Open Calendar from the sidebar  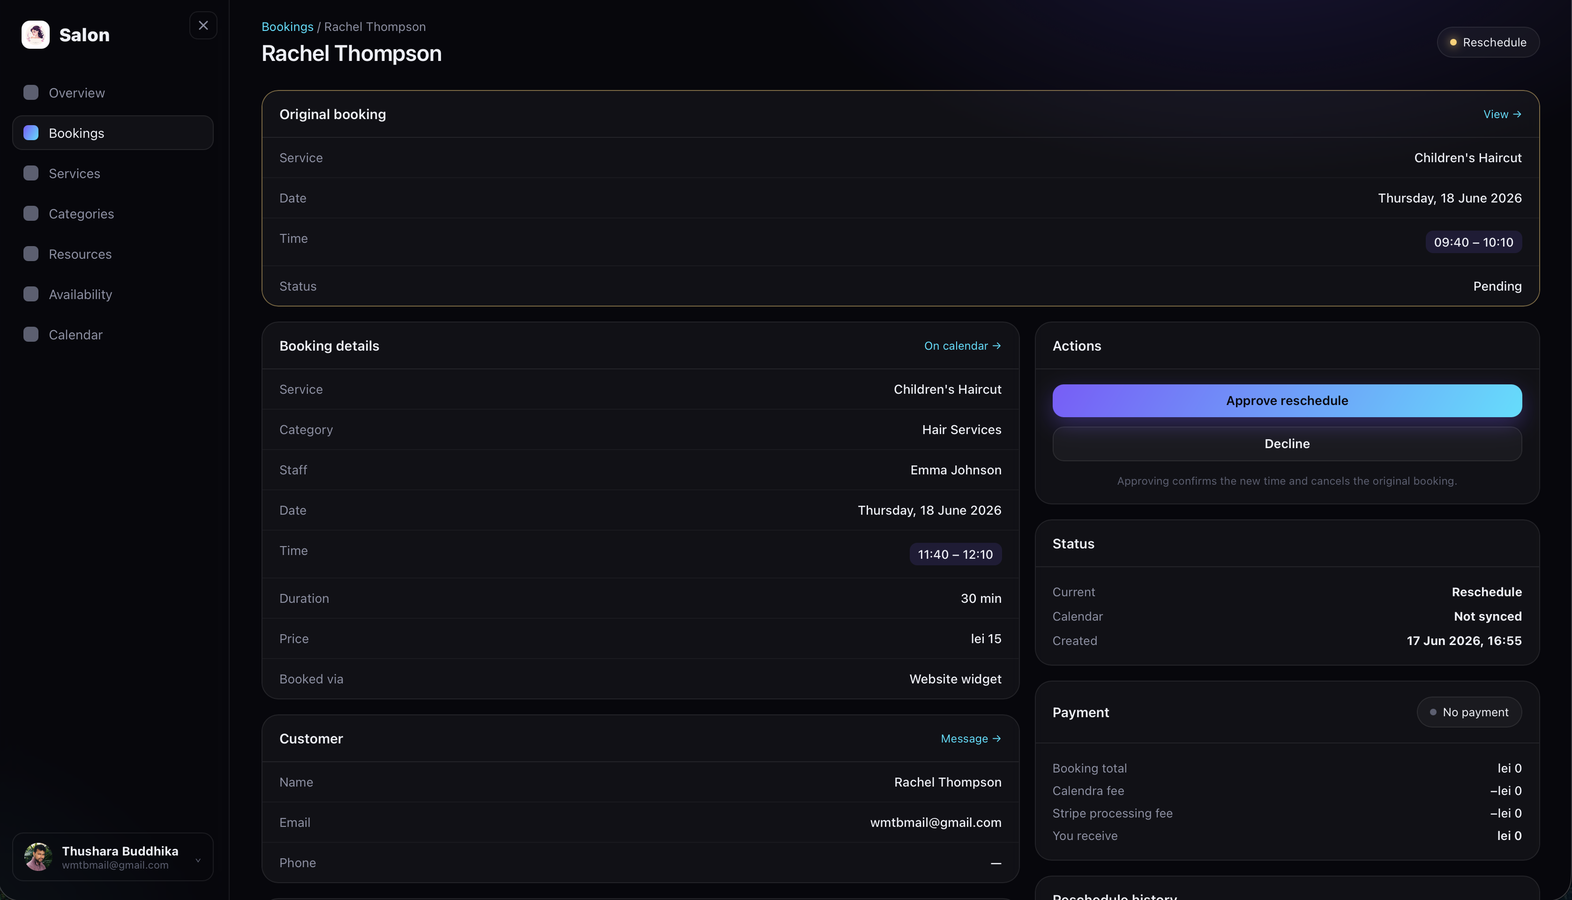[x=112, y=334]
